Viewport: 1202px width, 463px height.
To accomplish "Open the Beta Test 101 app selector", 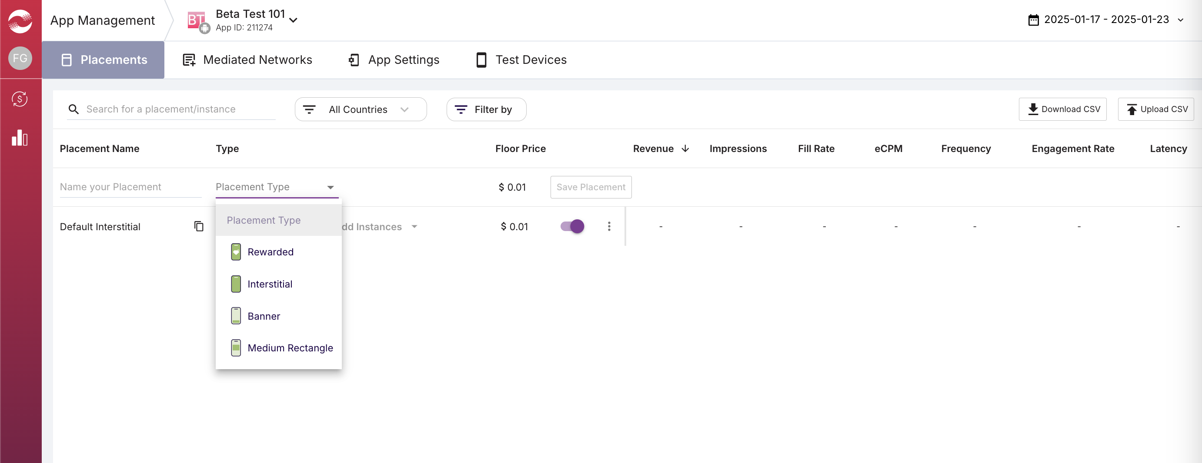I will coord(294,20).
